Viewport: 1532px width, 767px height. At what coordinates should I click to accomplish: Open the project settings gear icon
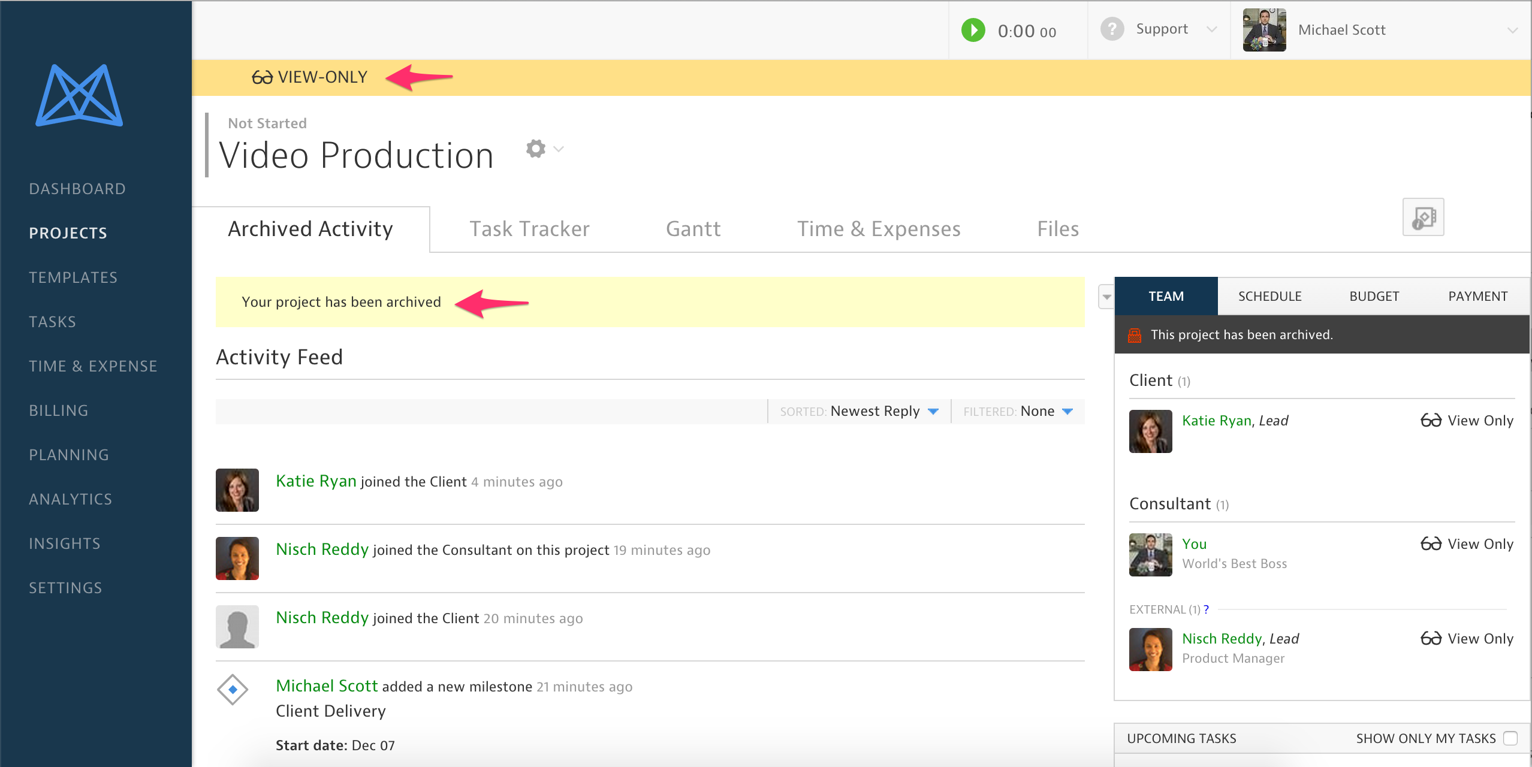click(x=536, y=149)
